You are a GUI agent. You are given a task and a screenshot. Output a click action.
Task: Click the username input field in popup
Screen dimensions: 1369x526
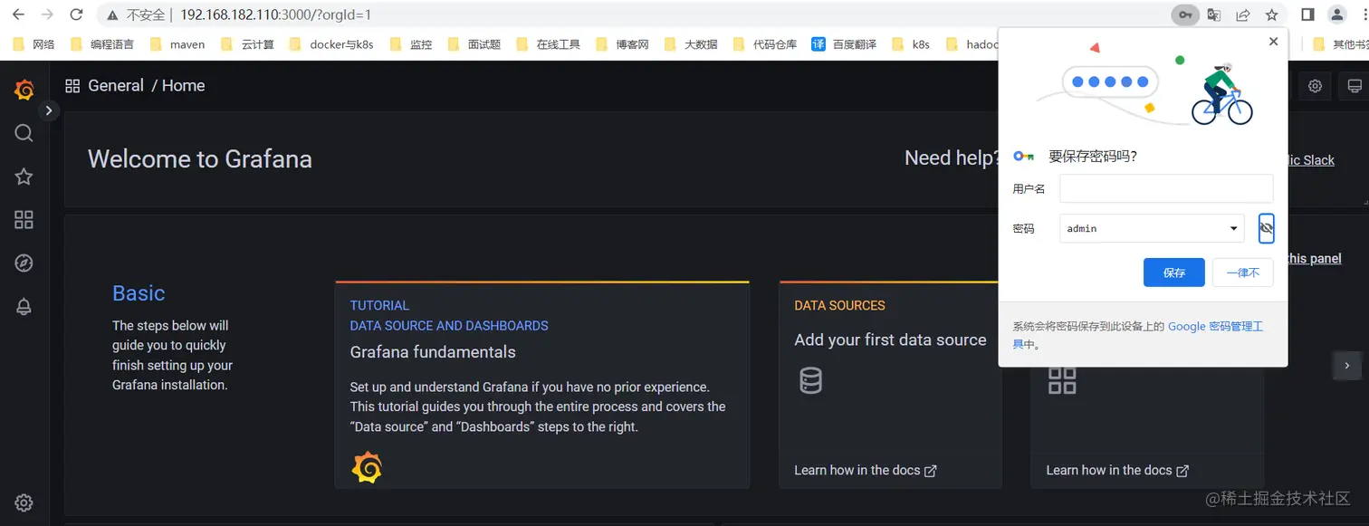[x=1166, y=188]
